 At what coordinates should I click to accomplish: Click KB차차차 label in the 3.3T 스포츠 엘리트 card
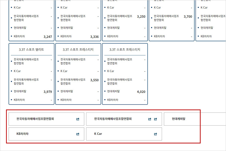click(19, 100)
